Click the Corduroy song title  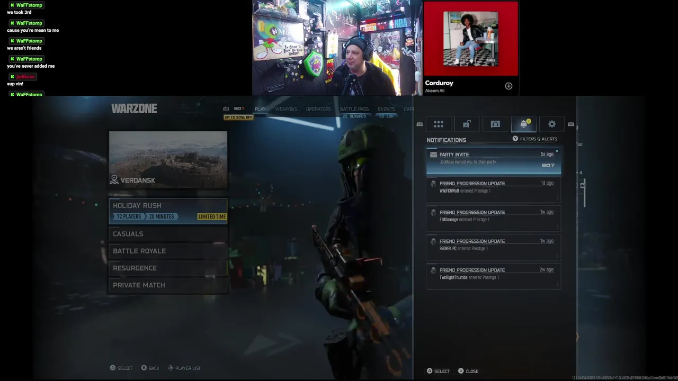(x=439, y=83)
